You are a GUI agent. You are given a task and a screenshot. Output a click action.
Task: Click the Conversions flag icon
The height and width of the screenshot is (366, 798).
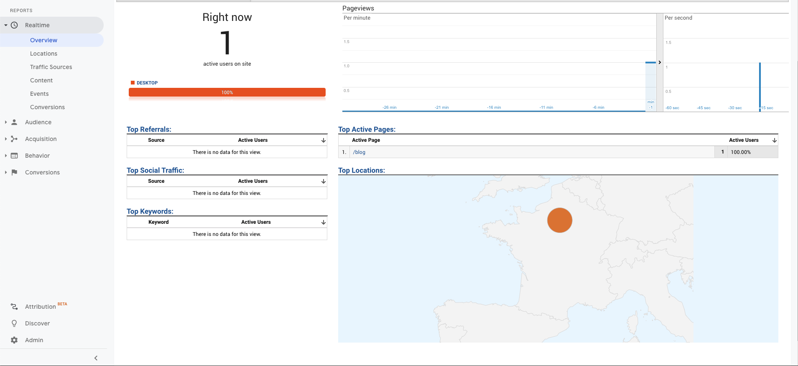click(14, 172)
